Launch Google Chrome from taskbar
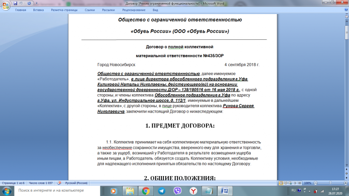 [146, 191]
